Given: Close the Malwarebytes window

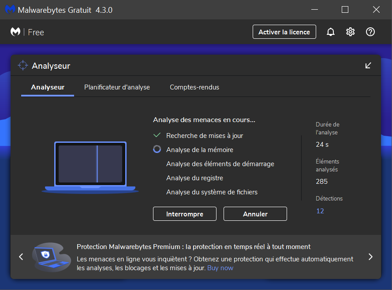Looking at the screenshot, I should 376,10.
